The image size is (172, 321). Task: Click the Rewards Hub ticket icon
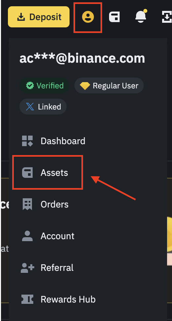(x=27, y=299)
